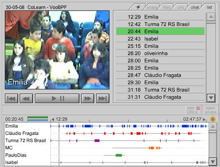
Task: Select MC row in timeline names
Action: 9,148
